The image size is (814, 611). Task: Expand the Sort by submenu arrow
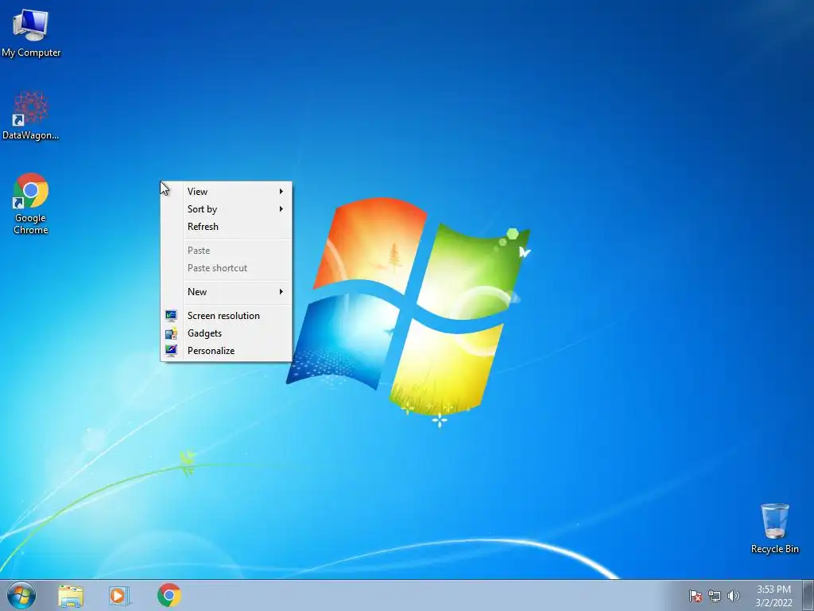pos(281,209)
